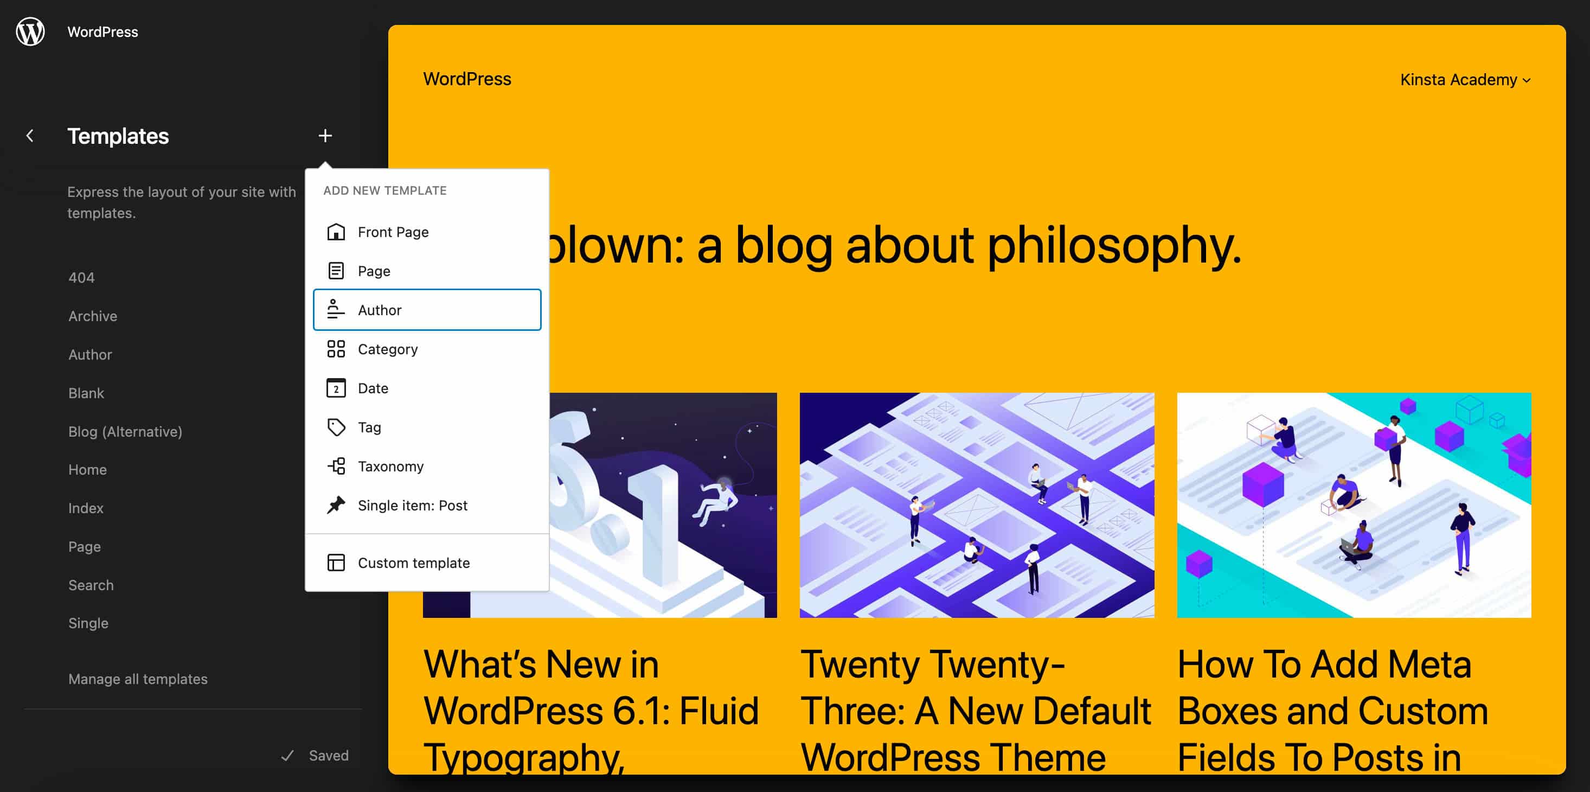
Task: Select Blog Alternative template in sidebar
Action: 125,431
